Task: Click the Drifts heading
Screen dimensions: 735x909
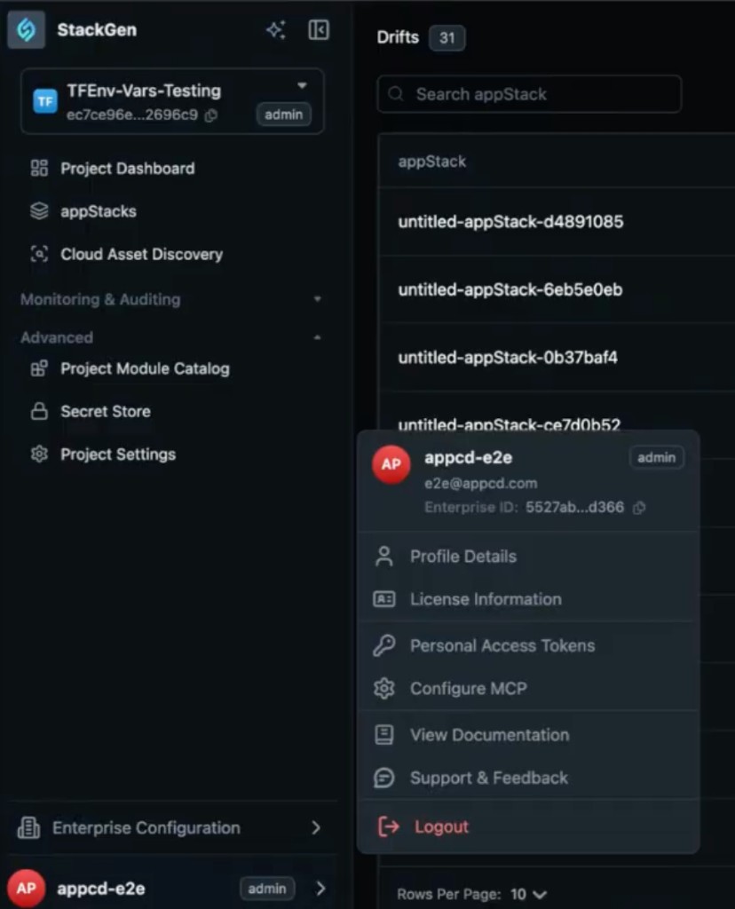Action: (x=398, y=37)
